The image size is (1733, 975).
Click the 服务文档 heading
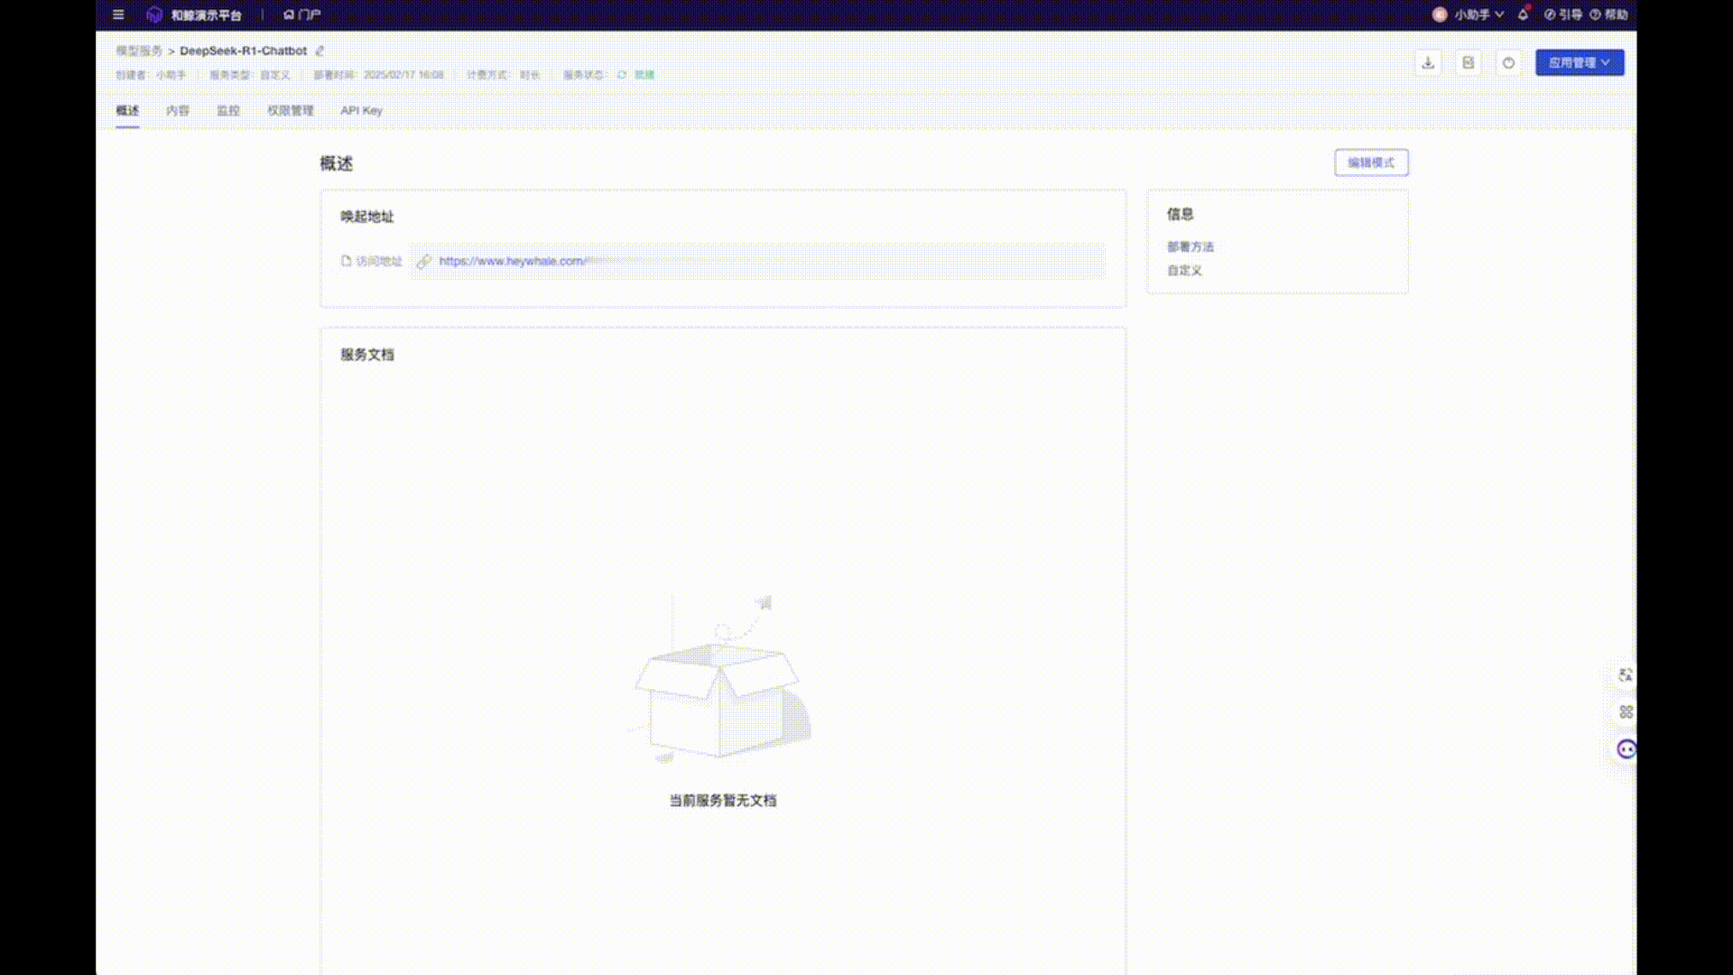click(367, 355)
